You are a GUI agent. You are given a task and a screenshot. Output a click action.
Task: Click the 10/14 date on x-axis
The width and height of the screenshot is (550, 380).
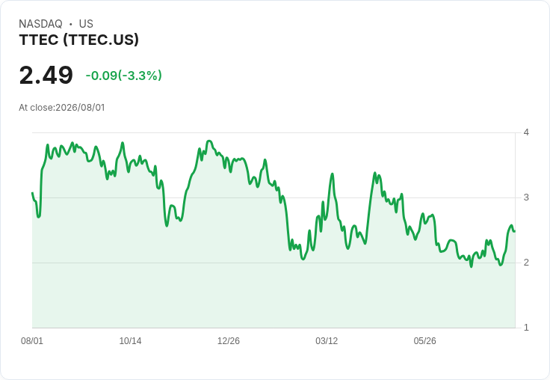(x=130, y=340)
